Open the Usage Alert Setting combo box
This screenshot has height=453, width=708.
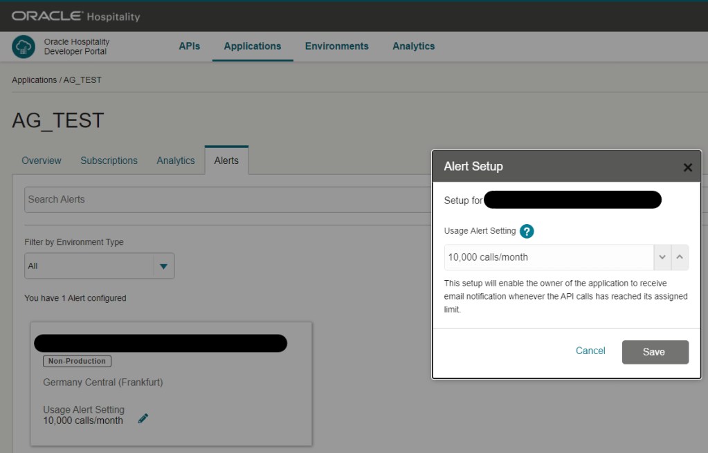click(549, 257)
